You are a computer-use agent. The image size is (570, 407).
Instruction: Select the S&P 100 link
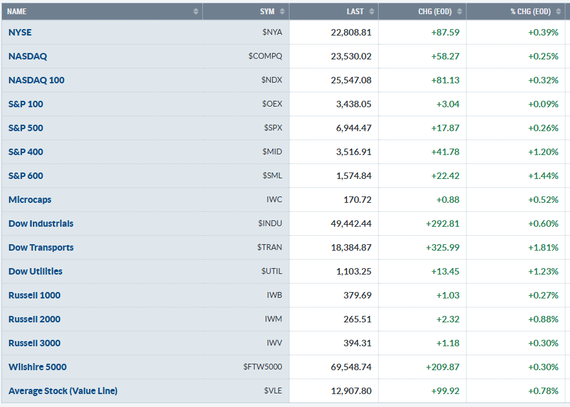(26, 104)
